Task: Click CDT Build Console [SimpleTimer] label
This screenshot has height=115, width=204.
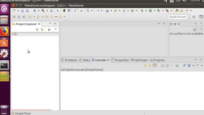Action: point(82,70)
